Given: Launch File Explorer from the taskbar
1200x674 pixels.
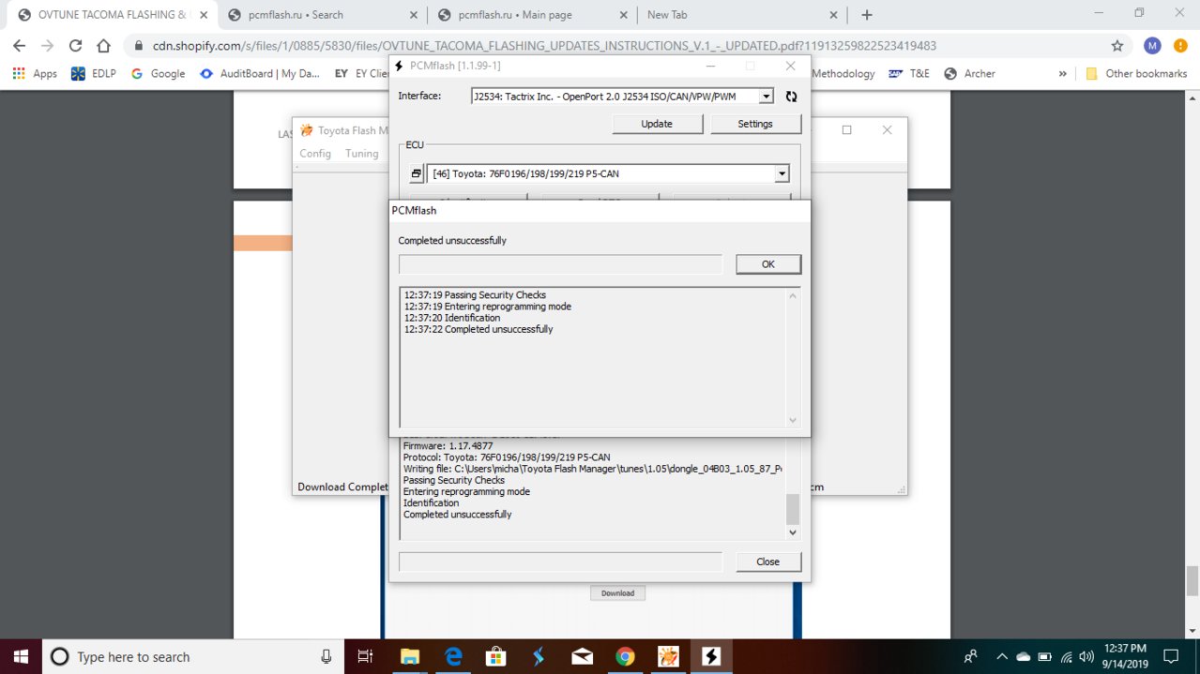Looking at the screenshot, I should pyautogui.click(x=409, y=656).
